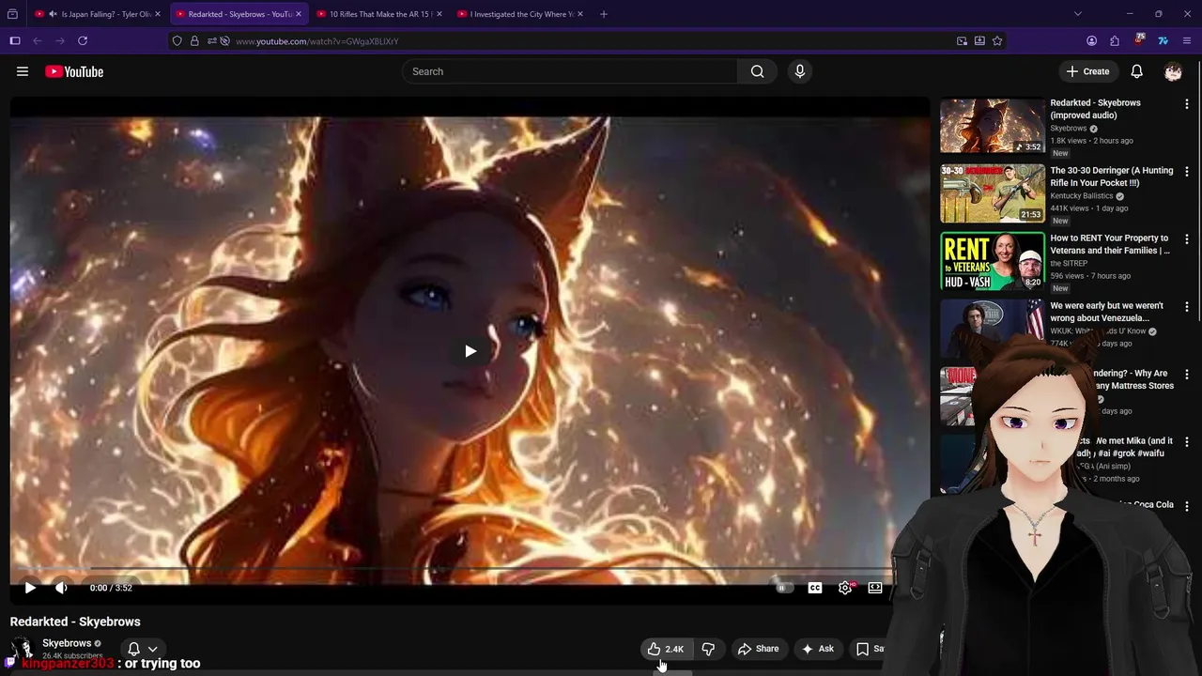This screenshot has height=676, width=1202.
Task: Open Venezuela video thumbnail
Action: (x=993, y=329)
